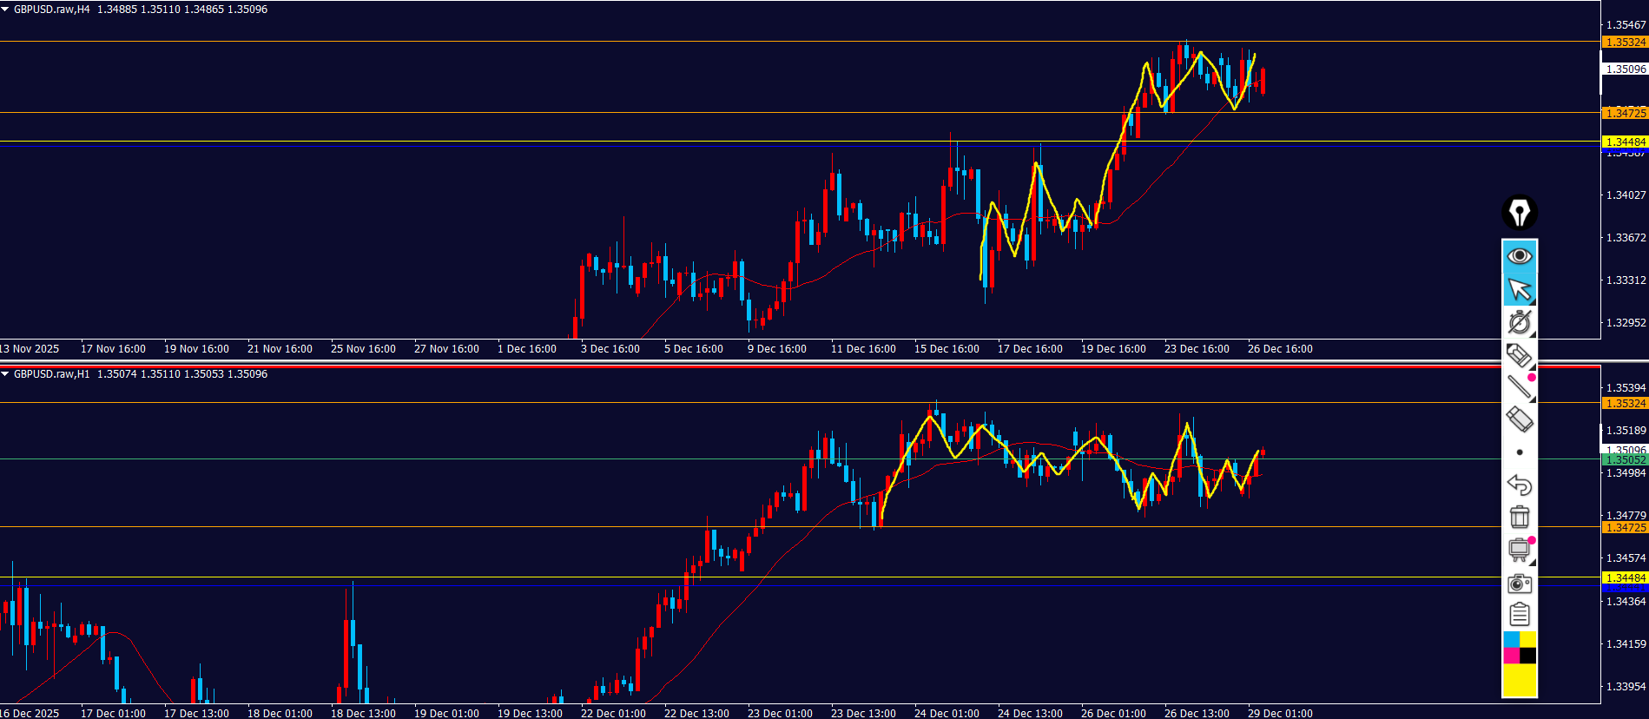The height and width of the screenshot is (719, 1649).
Task: Select the cursor arrow pointer tool
Action: 1520,289
